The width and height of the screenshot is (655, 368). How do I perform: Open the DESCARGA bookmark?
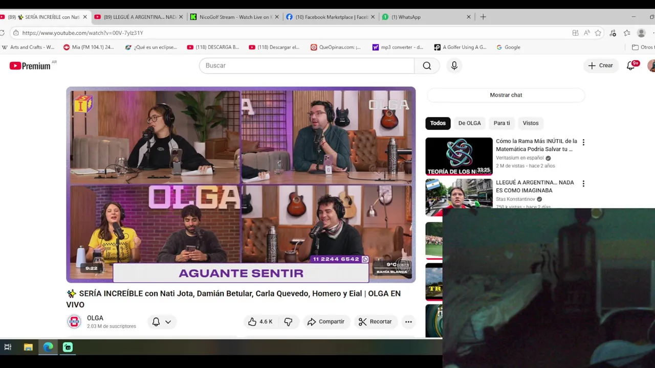[213, 47]
